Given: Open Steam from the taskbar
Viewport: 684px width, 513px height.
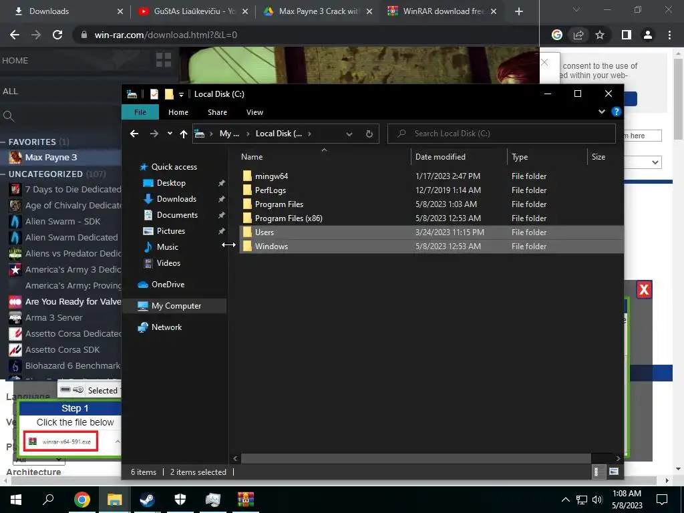Looking at the screenshot, I should (147, 500).
